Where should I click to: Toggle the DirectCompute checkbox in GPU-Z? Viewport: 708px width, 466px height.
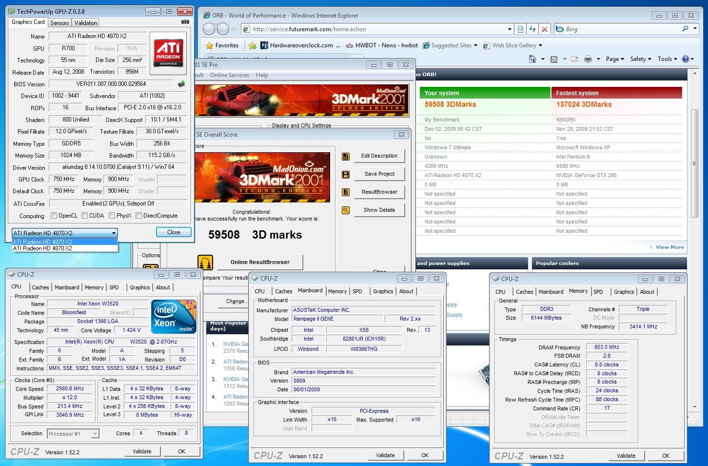139,216
